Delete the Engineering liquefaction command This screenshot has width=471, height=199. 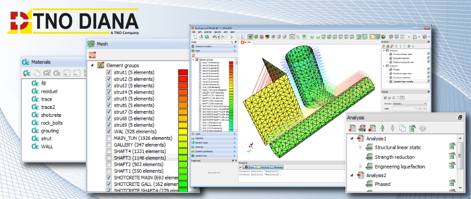pyautogui.click(x=452, y=166)
